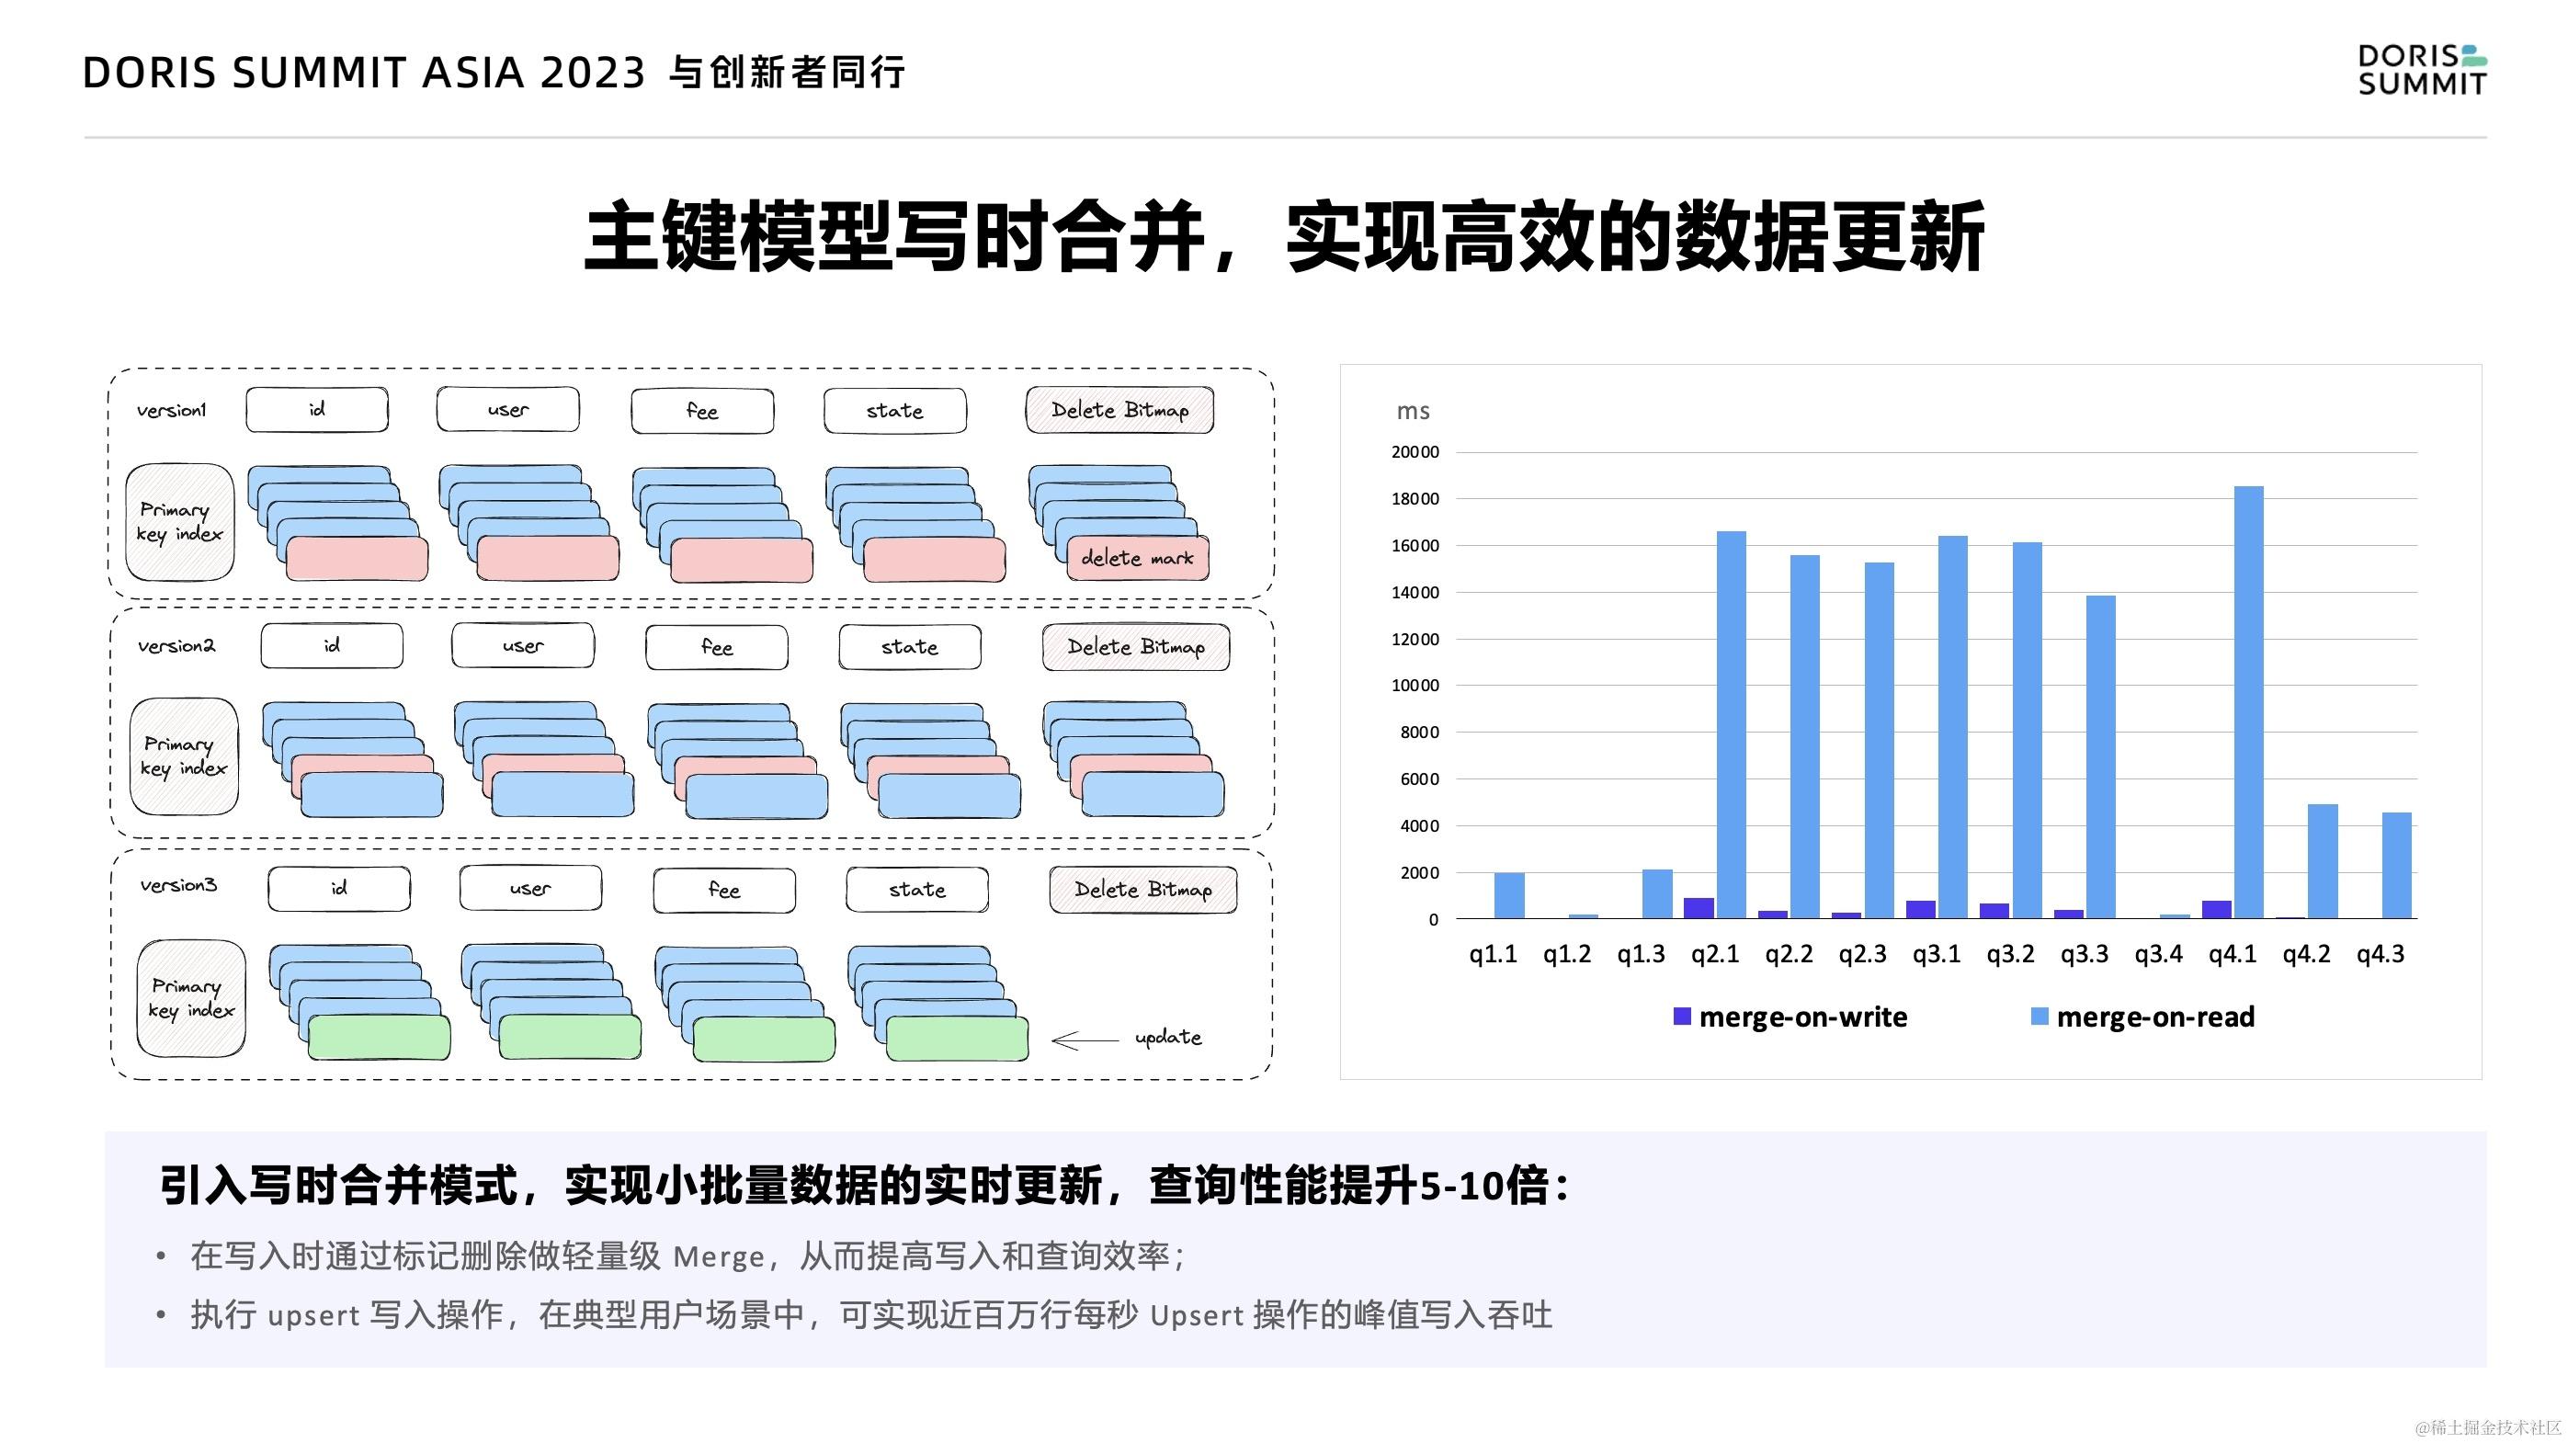
Task: Click version1 Primary key index block
Action: (x=179, y=522)
